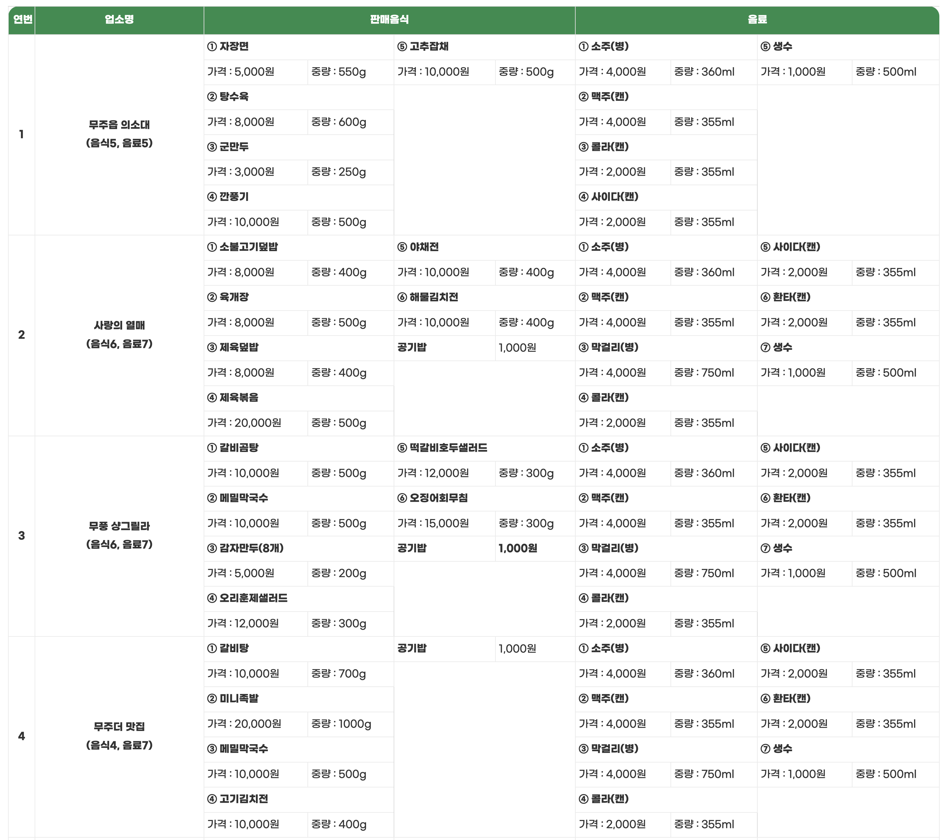This screenshot has height=840, width=945.
Task: Click 미니족발 weight cell showing 1000g
Action: tap(341, 724)
